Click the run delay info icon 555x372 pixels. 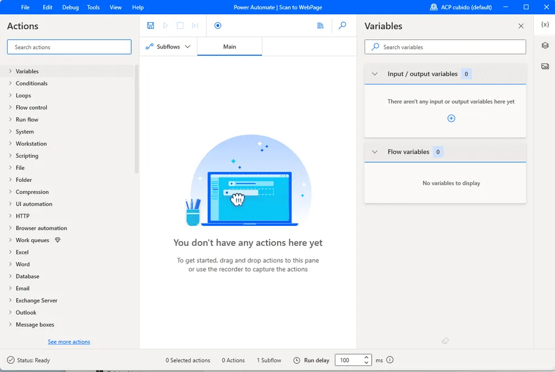point(390,360)
